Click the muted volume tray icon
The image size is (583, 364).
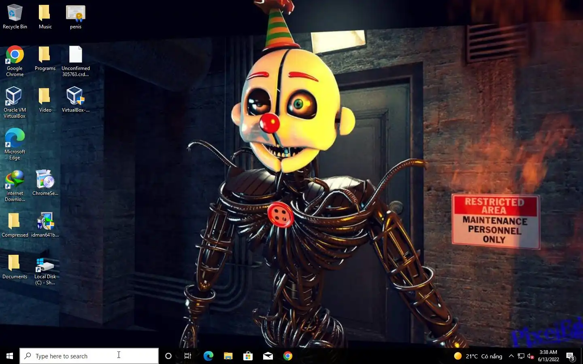(x=531, y=356)
